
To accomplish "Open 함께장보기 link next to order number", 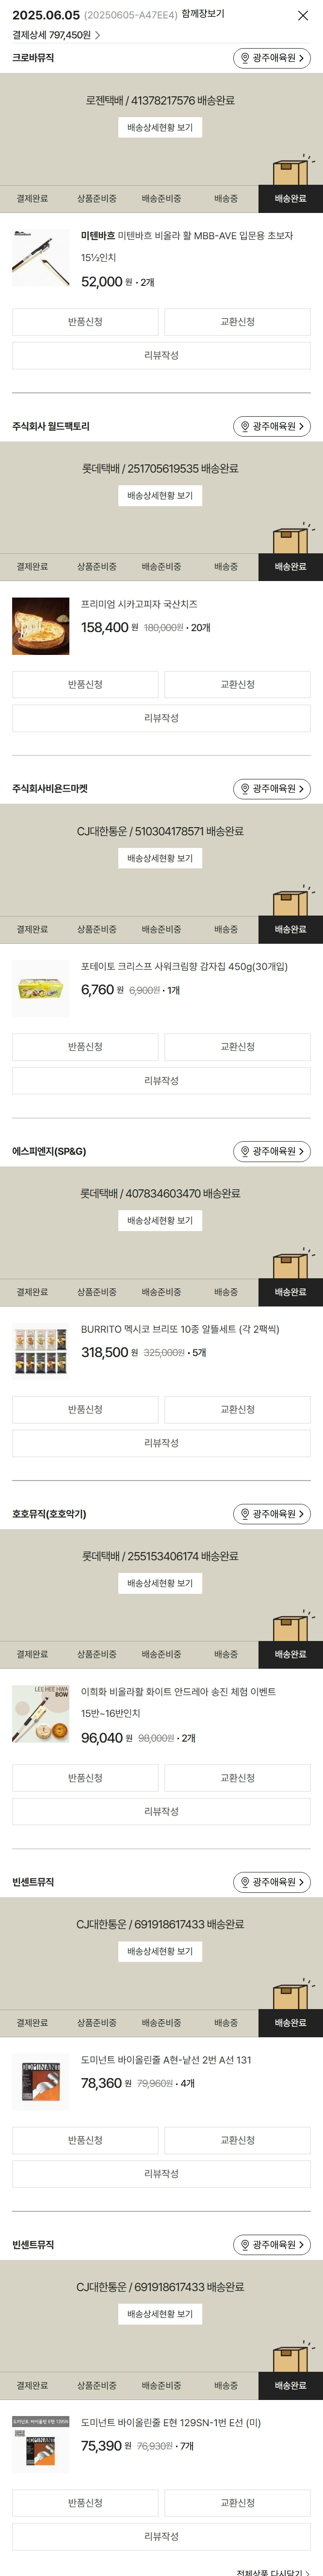I will [x=202, y=14].
